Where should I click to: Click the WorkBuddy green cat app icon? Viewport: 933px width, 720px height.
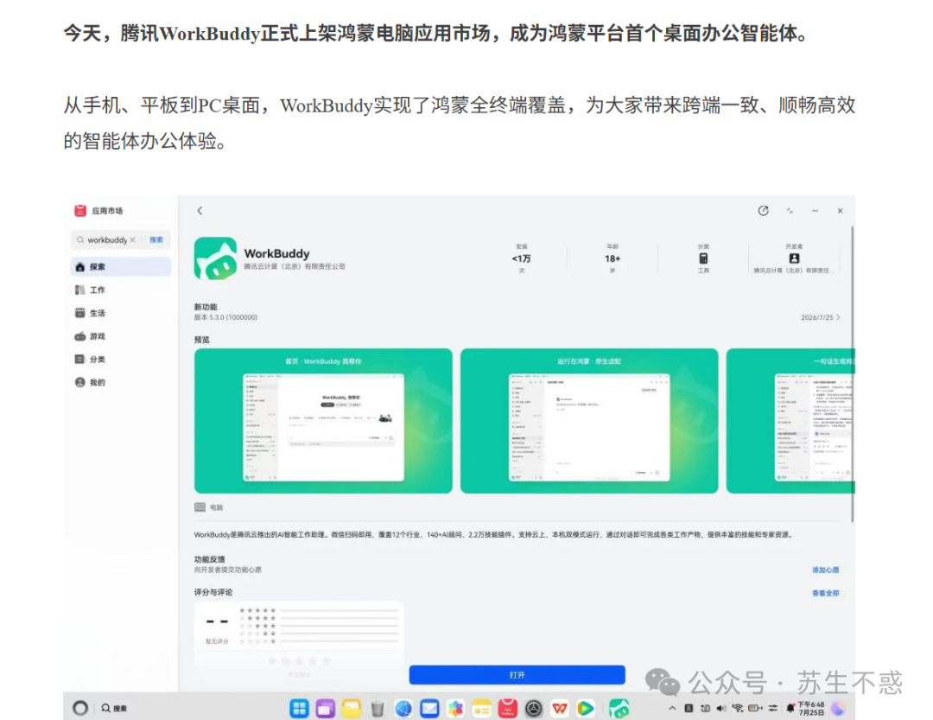215,258
